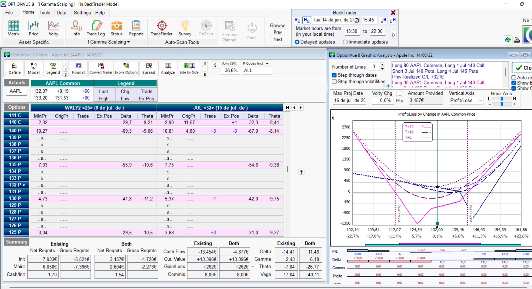This screenshot has width=532, height=289.
Task: Open the Survey lightbulb icon
Action: click(x=185, y=28)
